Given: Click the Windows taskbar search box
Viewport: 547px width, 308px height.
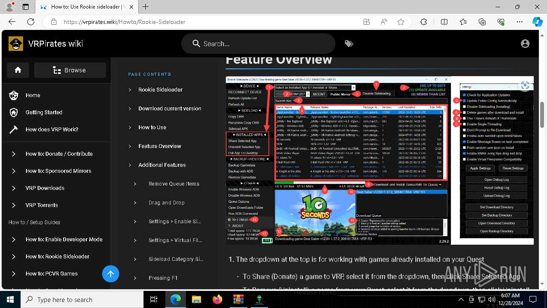Looking at the screenshot, I should point(82,299).
